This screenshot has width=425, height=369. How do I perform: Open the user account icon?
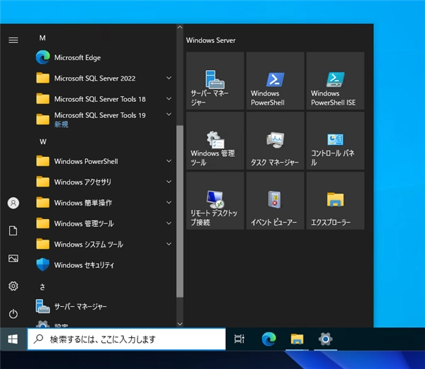pos(13,203)
